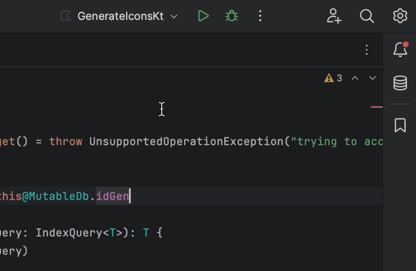Open IDE settings gear
The height and width of the screenshot is (271, 416).
tap(400, 16)
